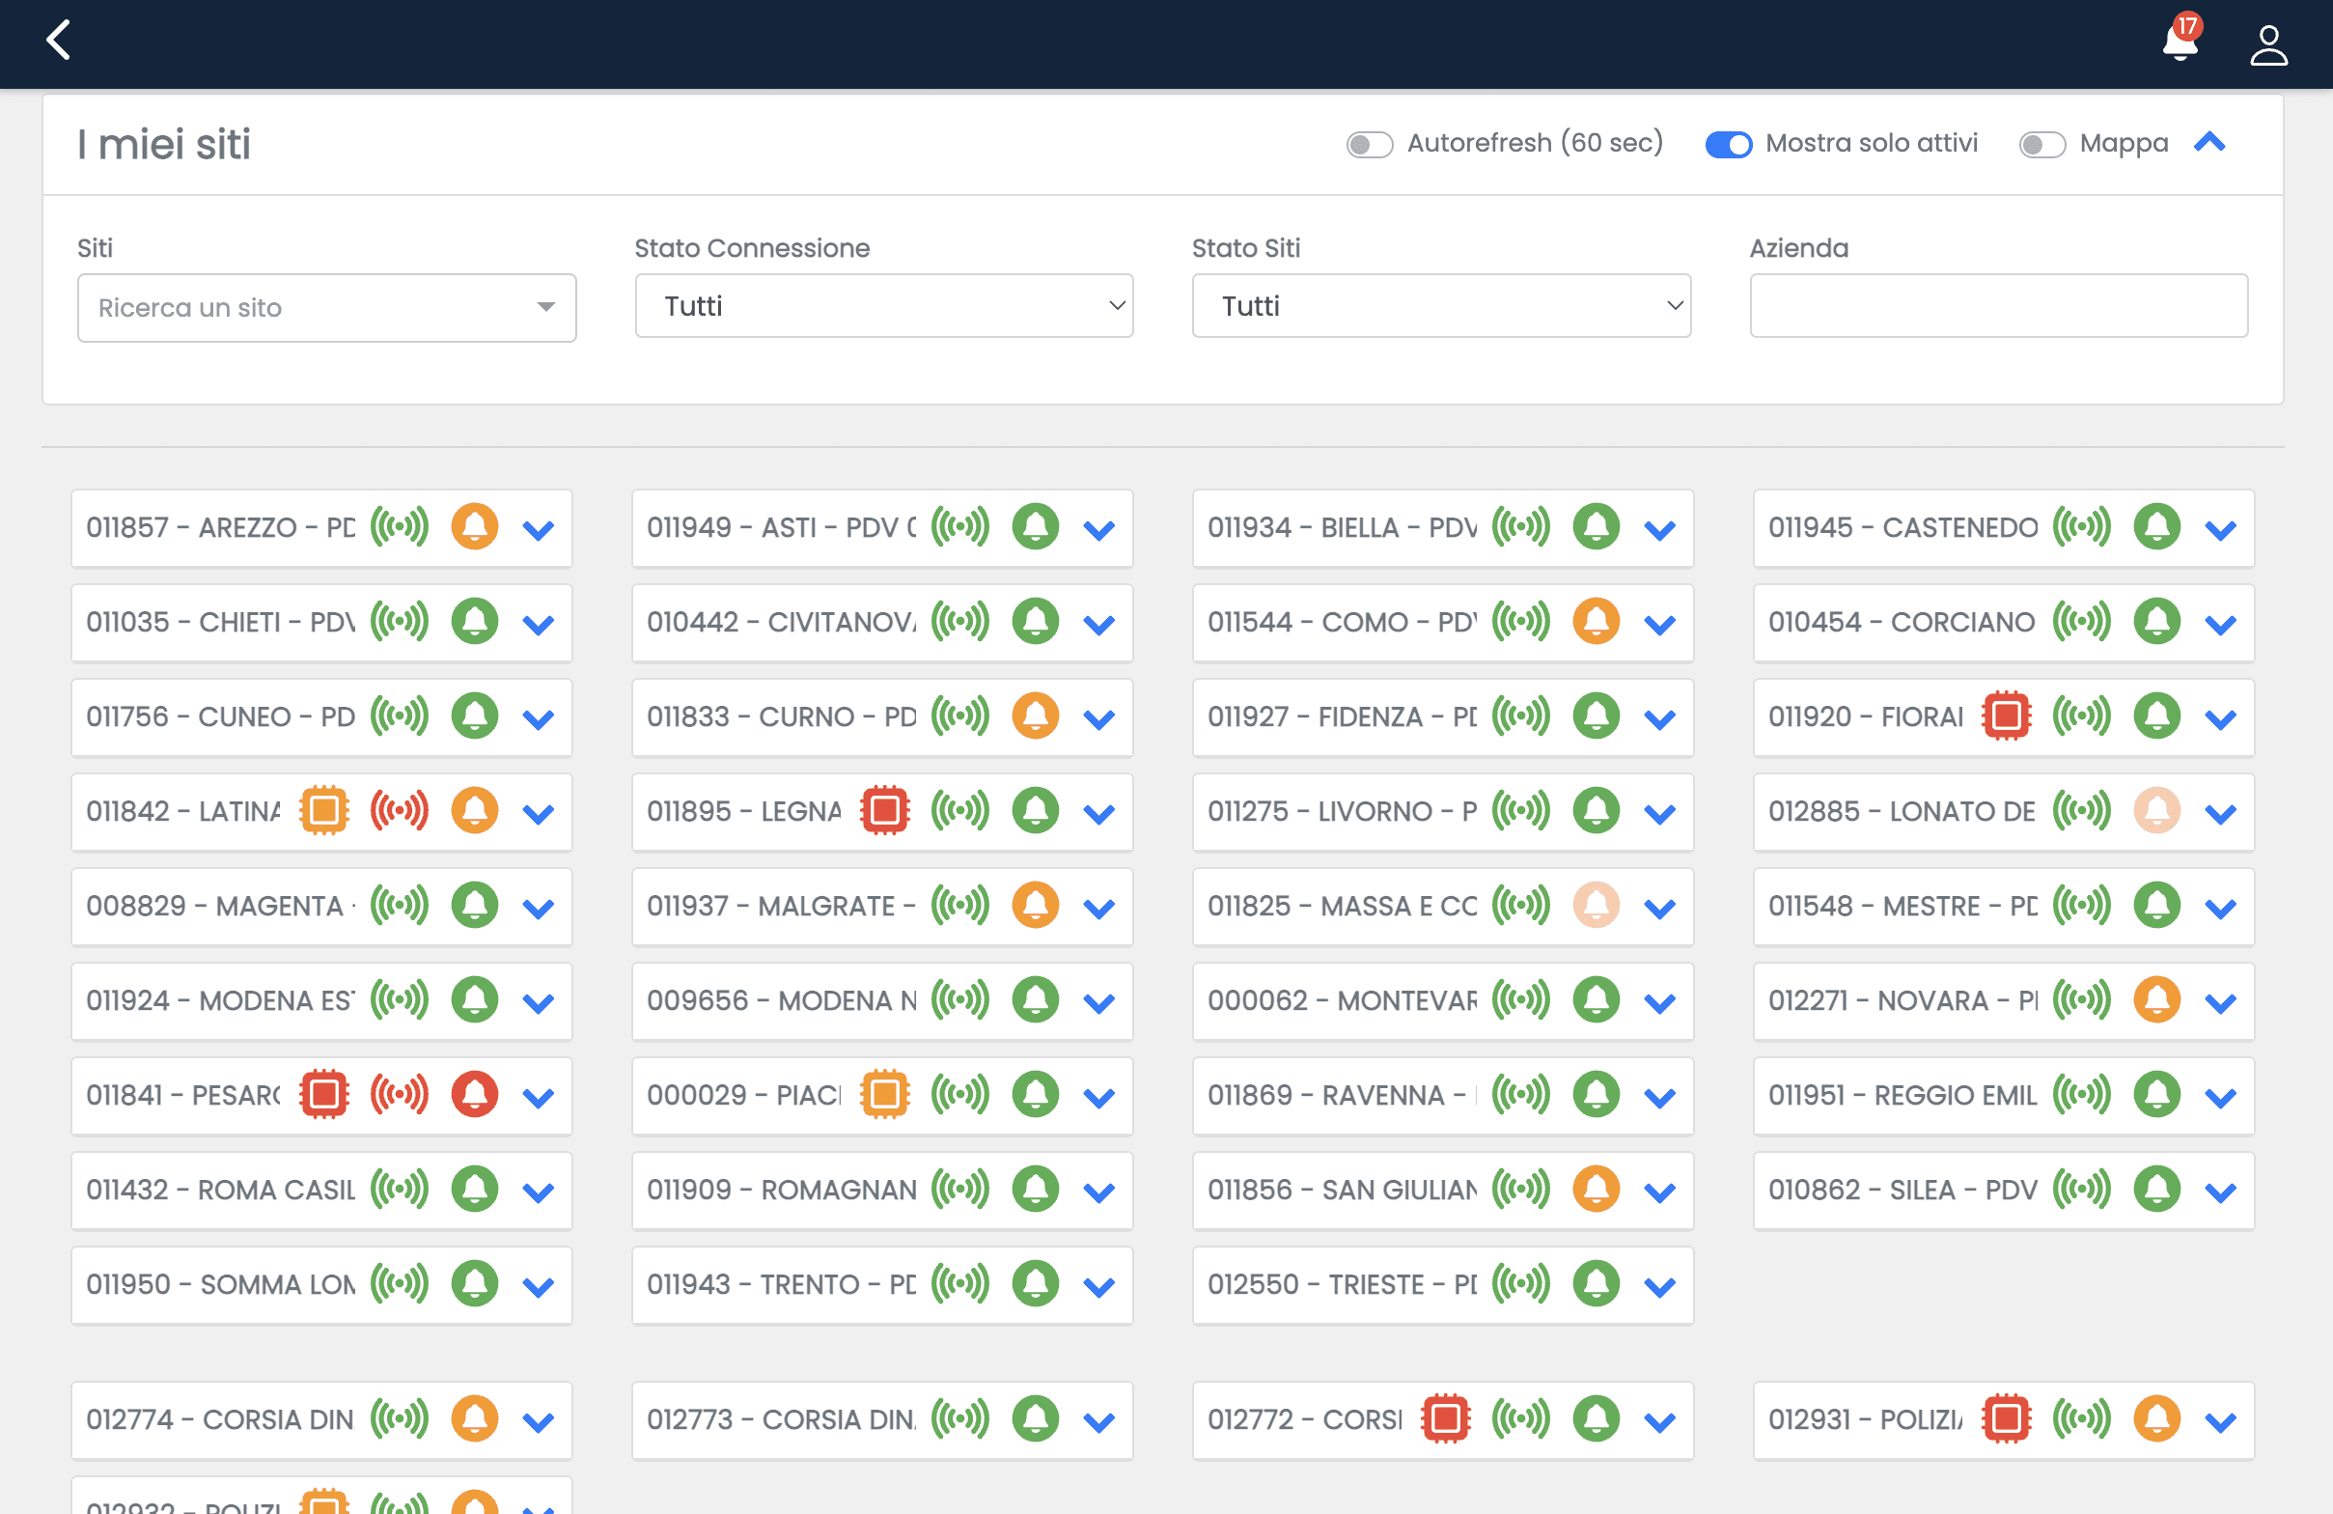
Task: Expand 011548 - MESTRE site card
Action: pos(2220,908)
